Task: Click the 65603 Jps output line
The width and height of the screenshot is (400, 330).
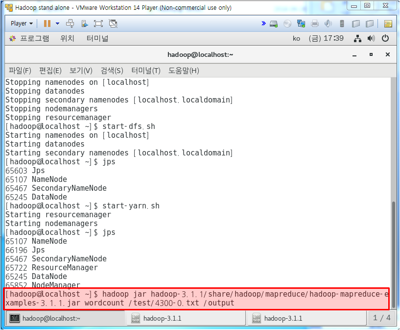Action: [25, 171]
